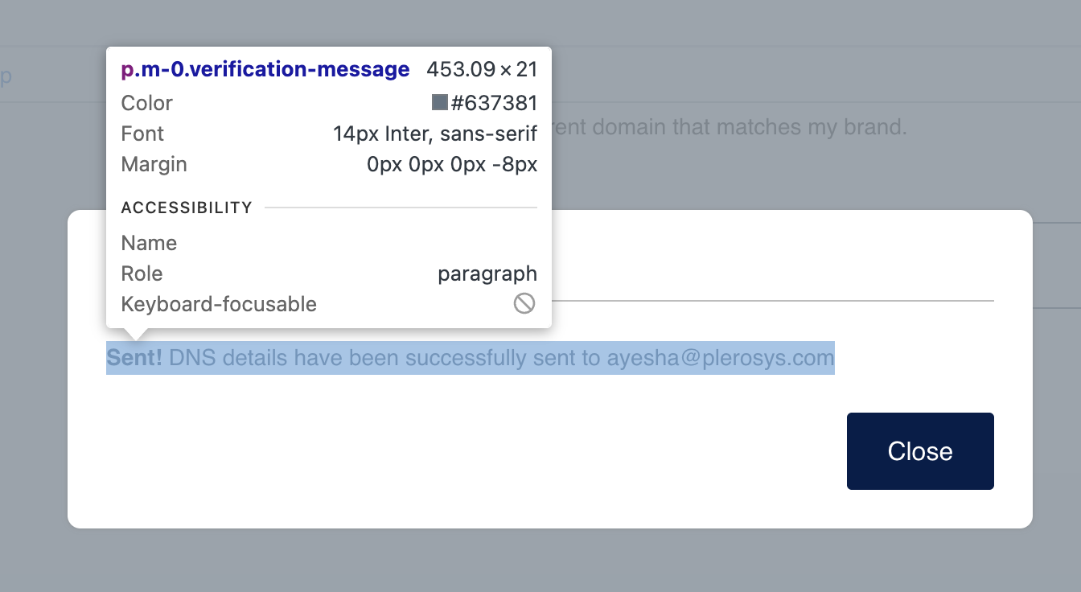Click the p.m-0.verification-message selector label
This screenshot has width=1081, height=592.
[x=265, y=70]
